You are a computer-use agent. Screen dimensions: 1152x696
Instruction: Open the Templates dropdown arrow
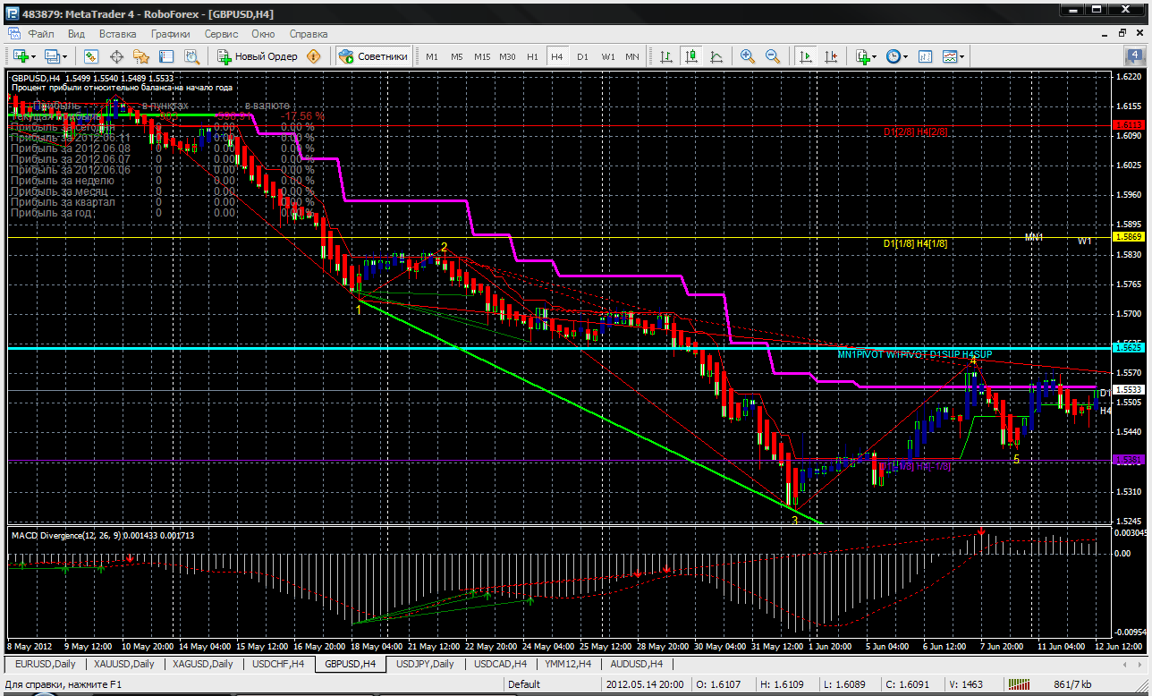coord(962,56)
